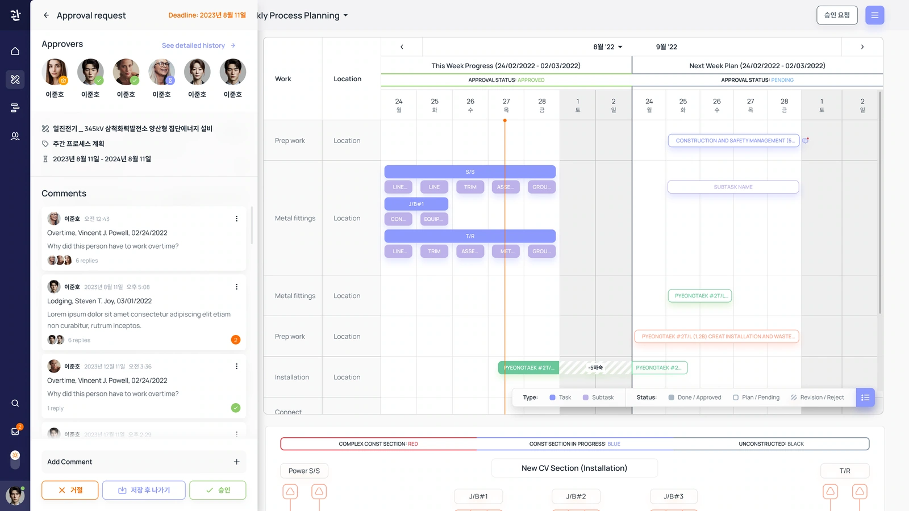Click the first tower icon under T/R
This screenshot has height=511, width=909.
tap(831, 491)
